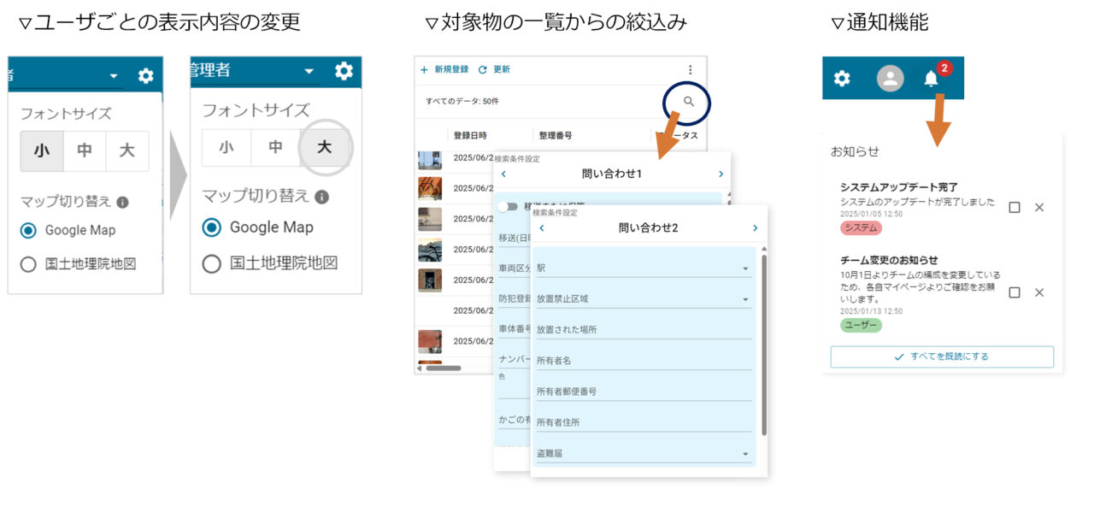Click the user avatar icon beside the bell
1094x513 pixels.
coord(890,79)
